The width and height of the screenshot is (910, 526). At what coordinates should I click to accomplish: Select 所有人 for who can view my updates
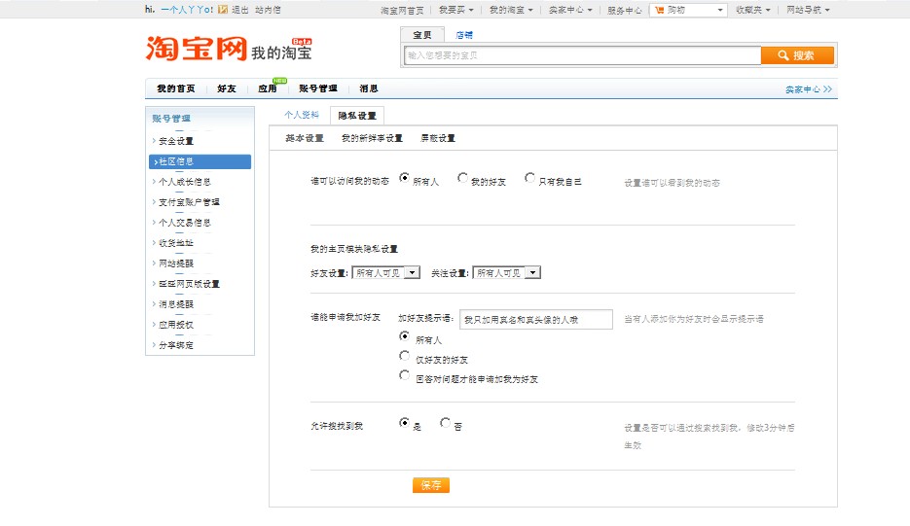tap(404, 178)
